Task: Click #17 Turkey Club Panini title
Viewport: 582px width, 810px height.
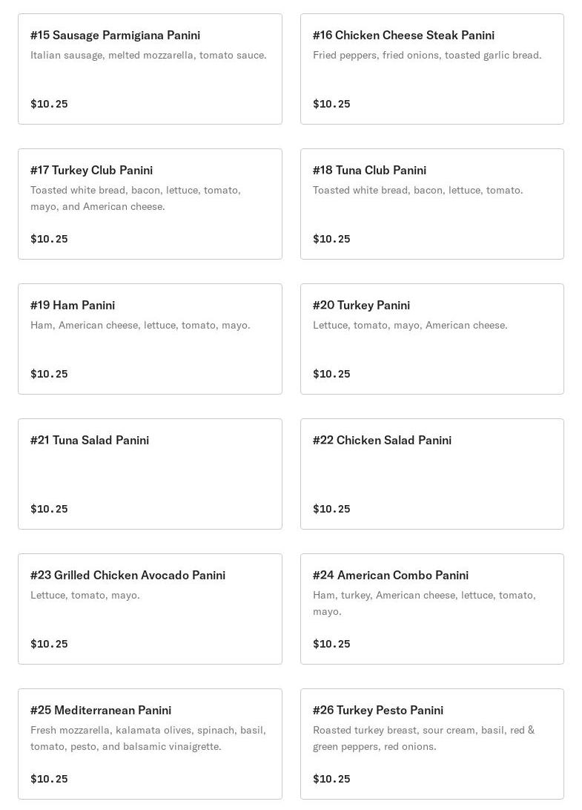Action: (91, 170)
